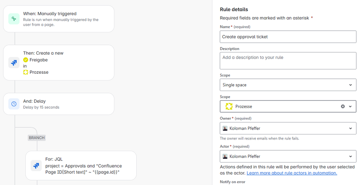Click the manual trigger icon
Image resolution: width=362 pixels, height=185 pixels.
coord(14,19)
